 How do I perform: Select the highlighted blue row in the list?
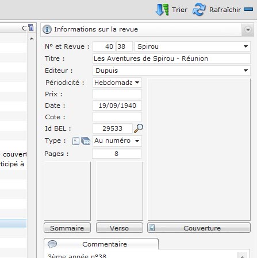(x=13, y=224)
